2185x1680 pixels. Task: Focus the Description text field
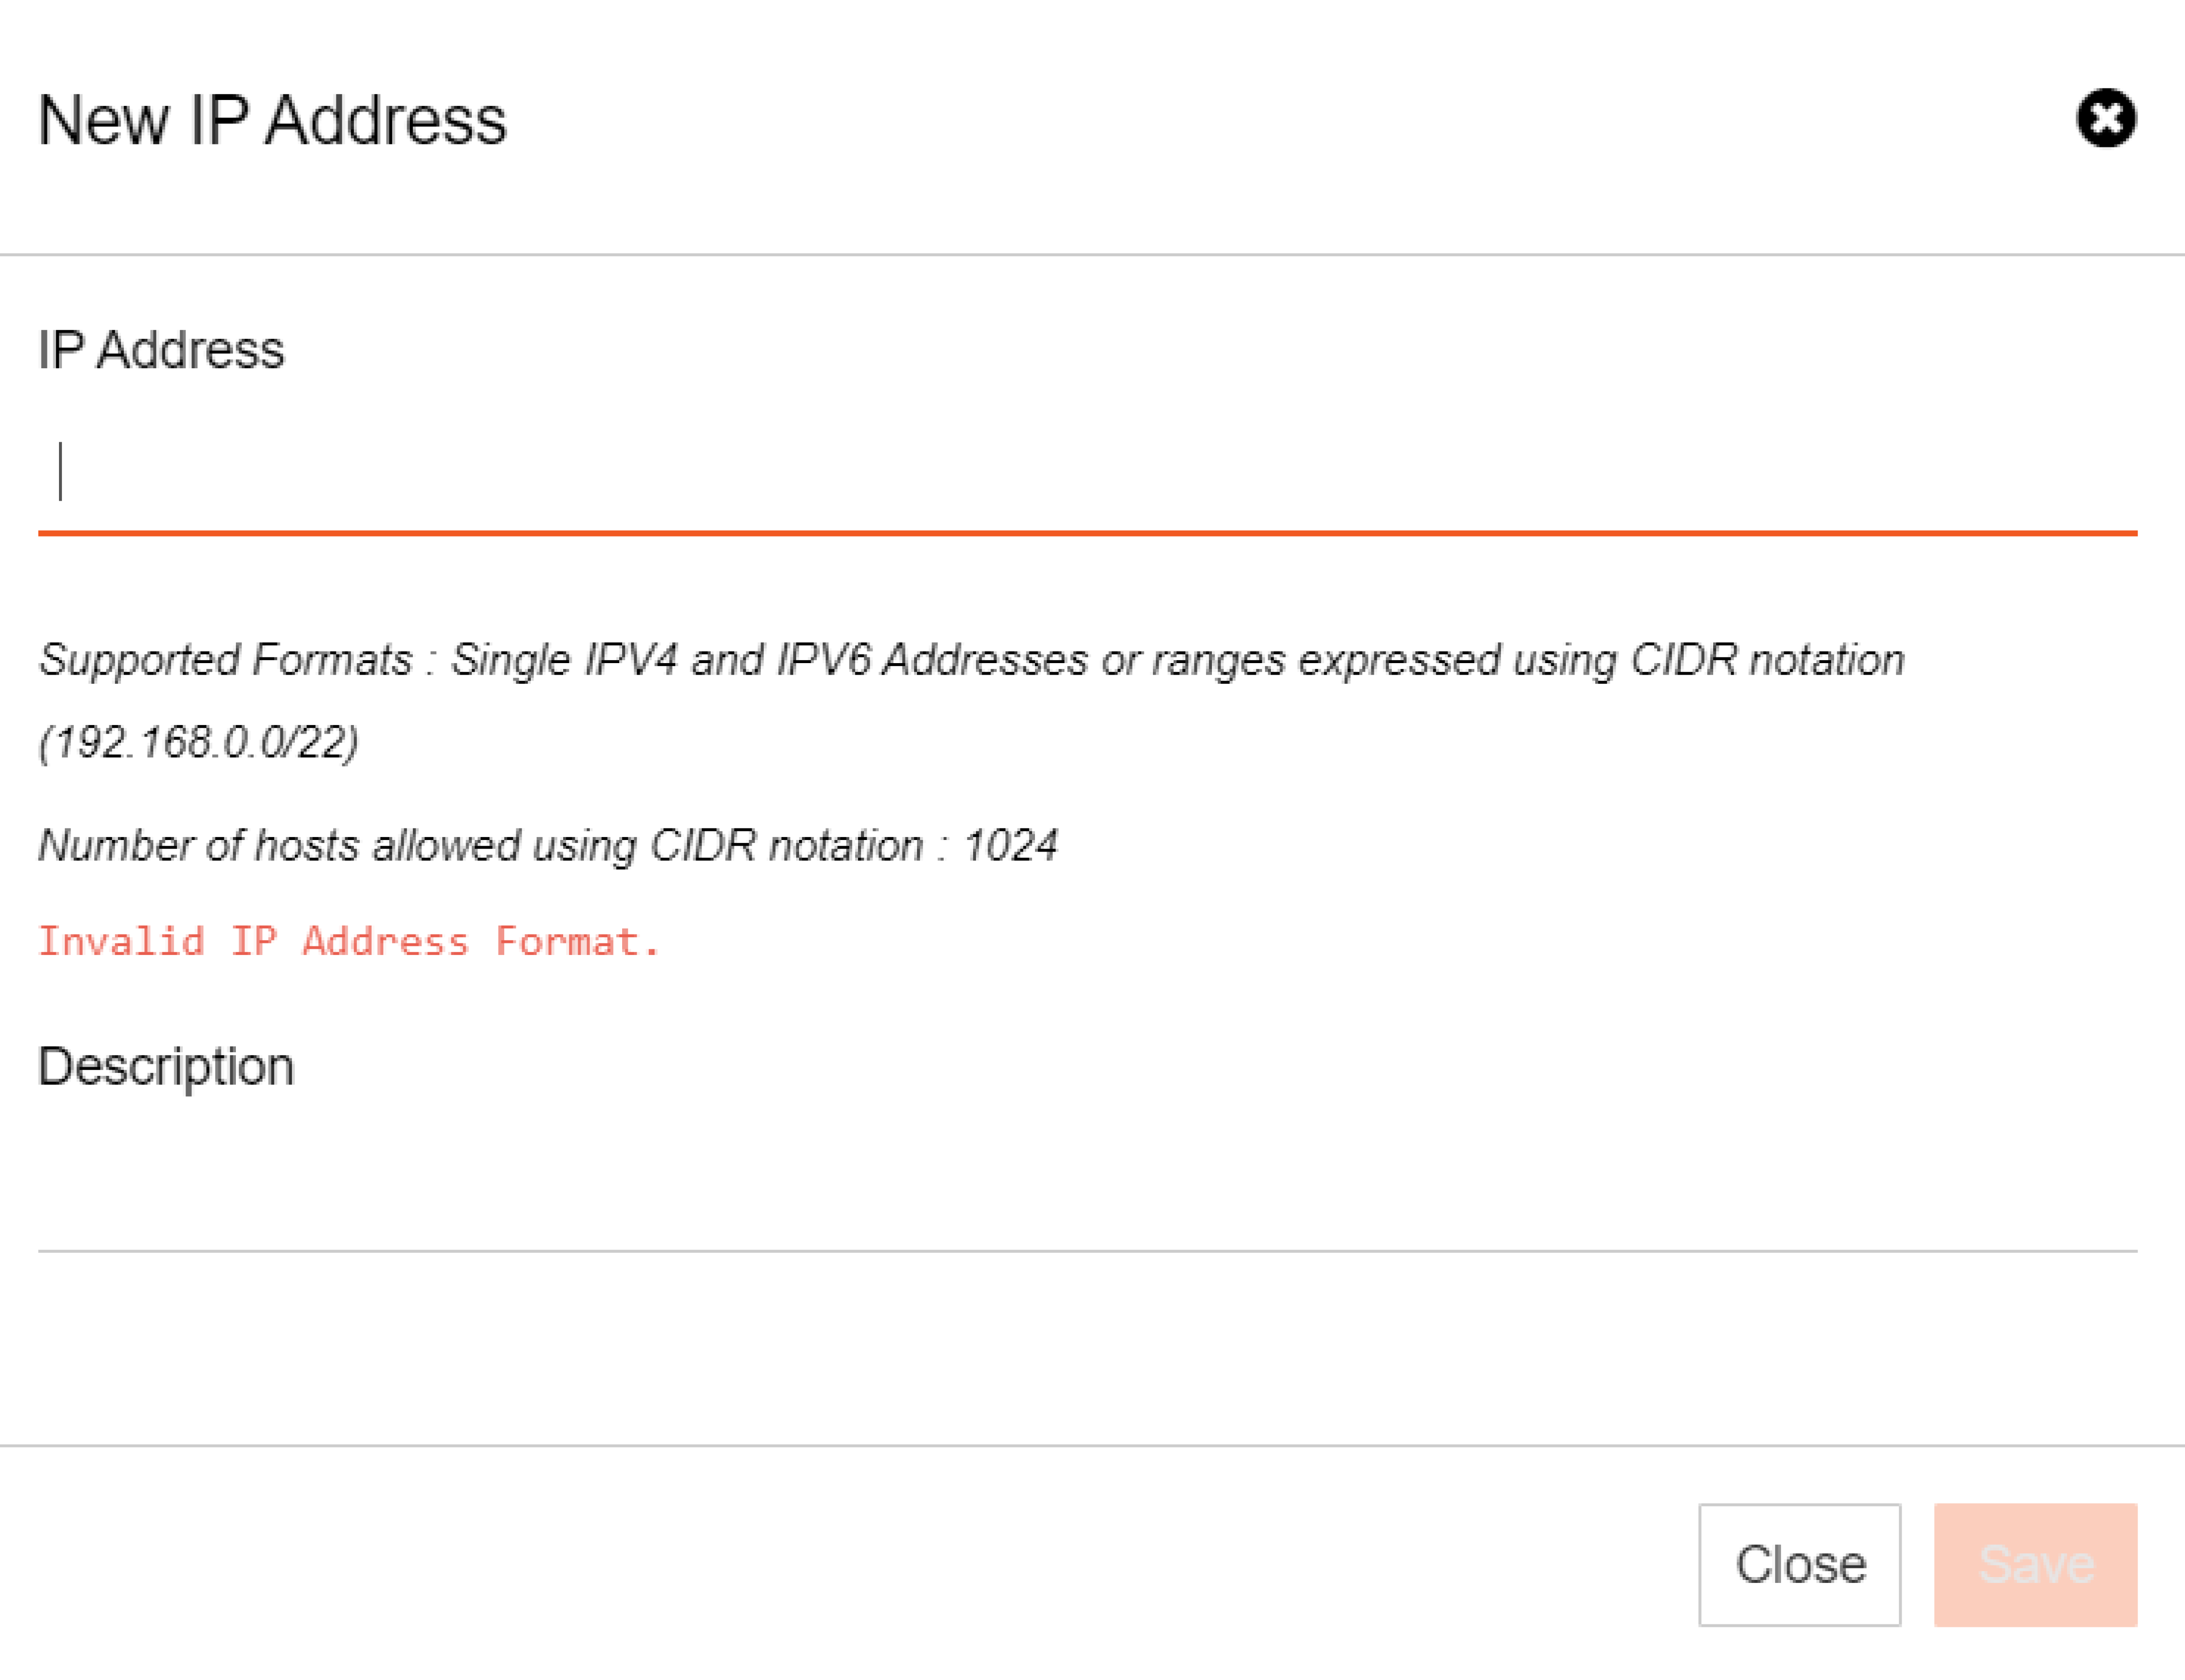point(1088,1190)
